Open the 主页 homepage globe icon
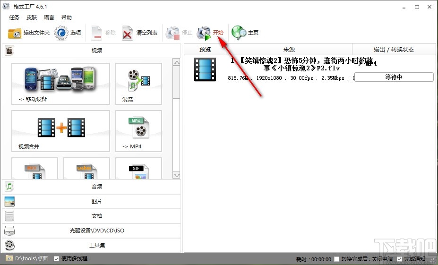The width and height of the screenshot is (438, 265). pos(239,33)
